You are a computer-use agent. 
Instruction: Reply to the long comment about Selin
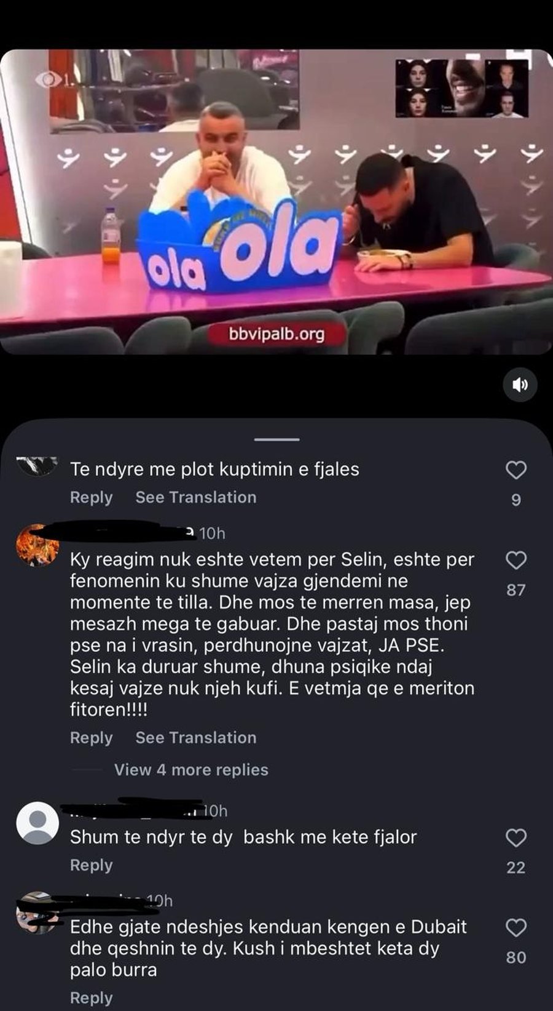(x=92, y=737)
